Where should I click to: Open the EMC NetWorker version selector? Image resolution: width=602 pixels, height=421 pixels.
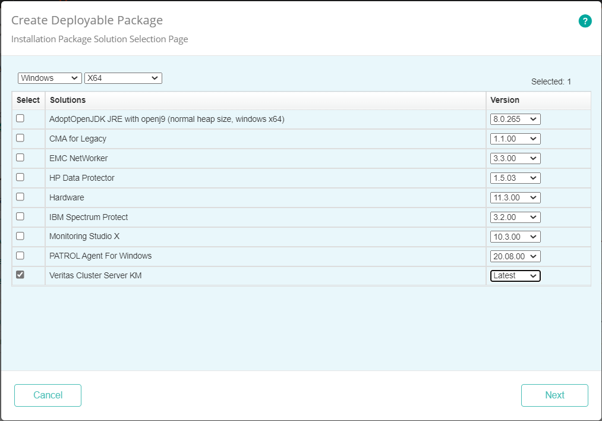[515, 158]
